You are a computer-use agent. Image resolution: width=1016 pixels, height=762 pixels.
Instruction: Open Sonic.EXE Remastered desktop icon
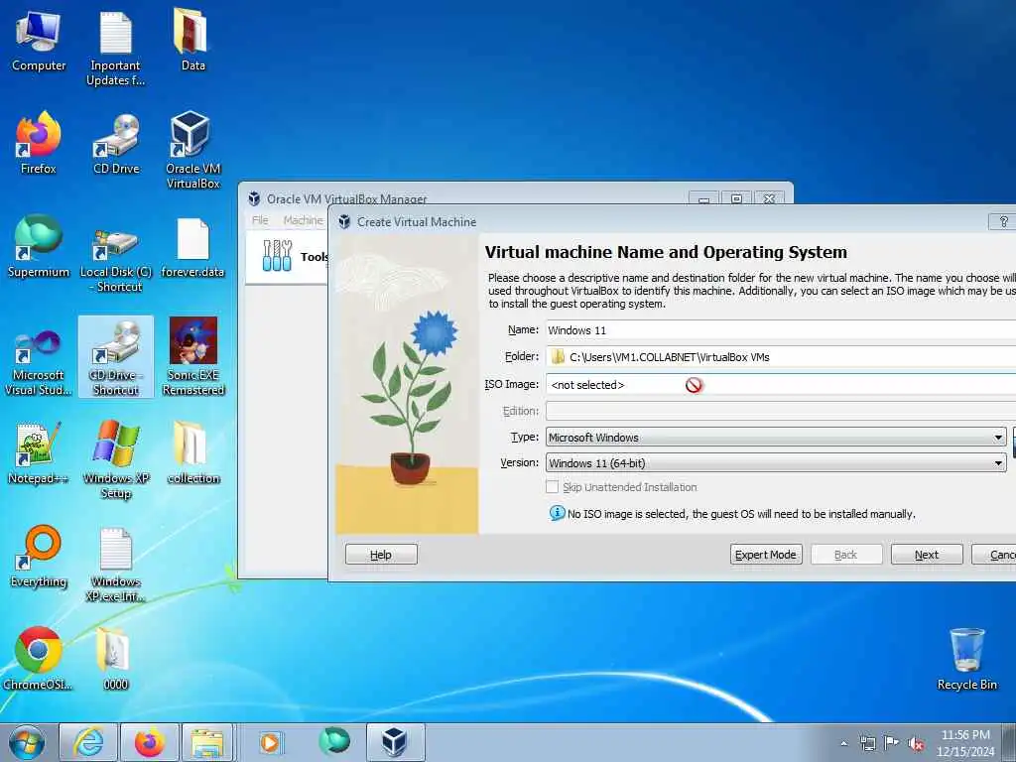[193, 356]
